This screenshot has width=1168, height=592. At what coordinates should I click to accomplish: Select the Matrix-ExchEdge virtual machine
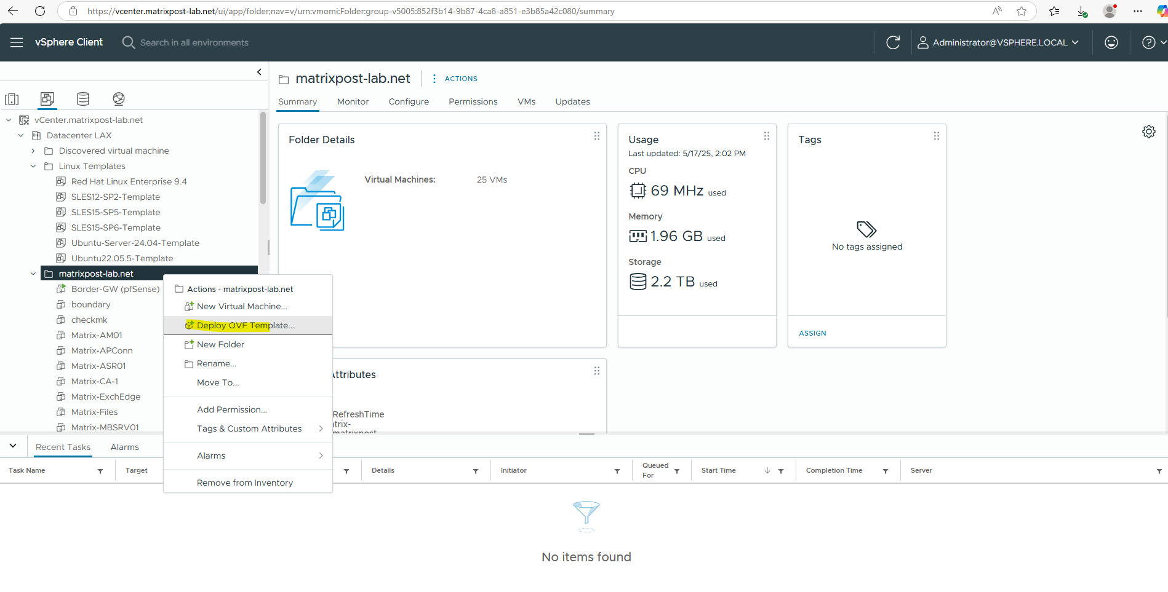point(106,397)
